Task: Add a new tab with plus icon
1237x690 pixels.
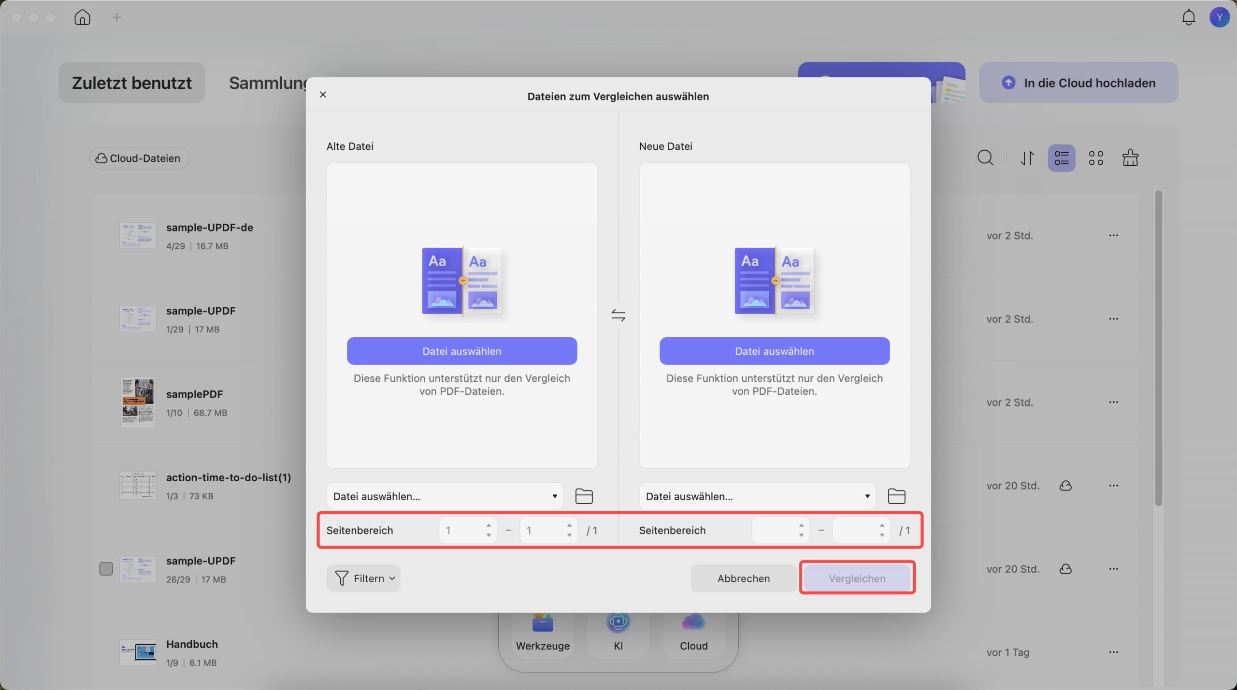Action: coord(116,17)
